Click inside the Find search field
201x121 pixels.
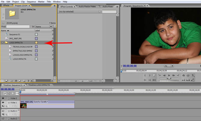(x=18, y=26)
